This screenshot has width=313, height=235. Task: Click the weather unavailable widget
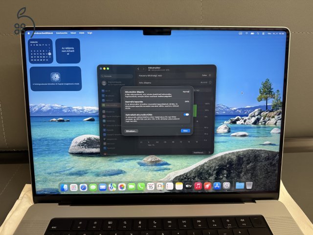[x=68, y=51]
